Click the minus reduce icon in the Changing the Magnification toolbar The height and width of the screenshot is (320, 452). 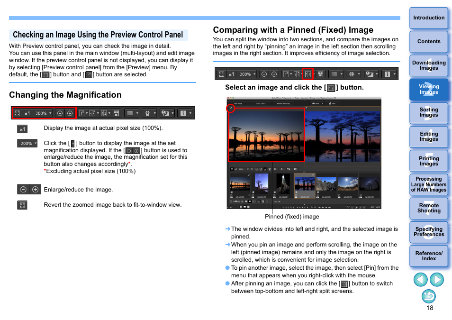(x=60, y=113)
